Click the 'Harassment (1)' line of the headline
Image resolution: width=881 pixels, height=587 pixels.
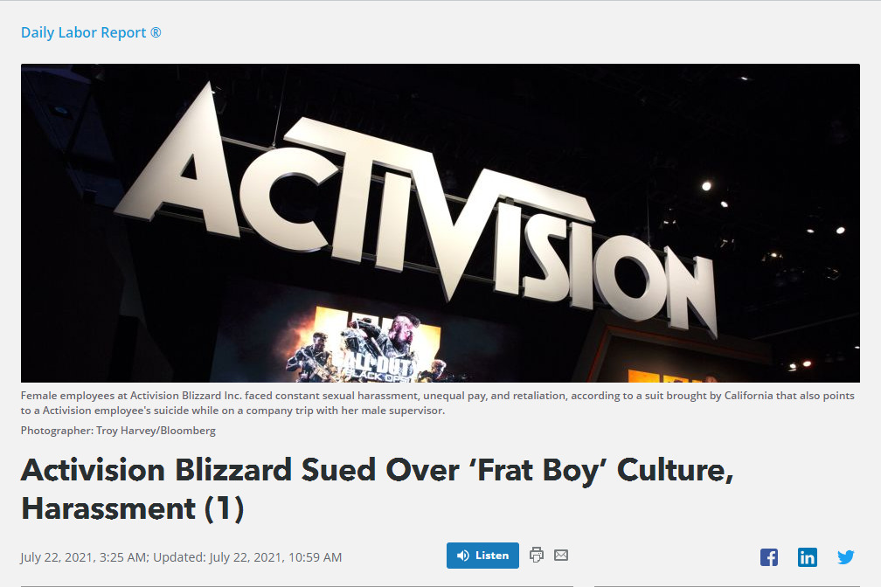coord(133,508)
